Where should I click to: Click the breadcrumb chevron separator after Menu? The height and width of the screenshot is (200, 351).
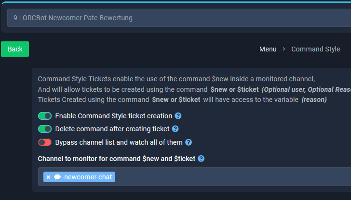(x=284, y=49)
